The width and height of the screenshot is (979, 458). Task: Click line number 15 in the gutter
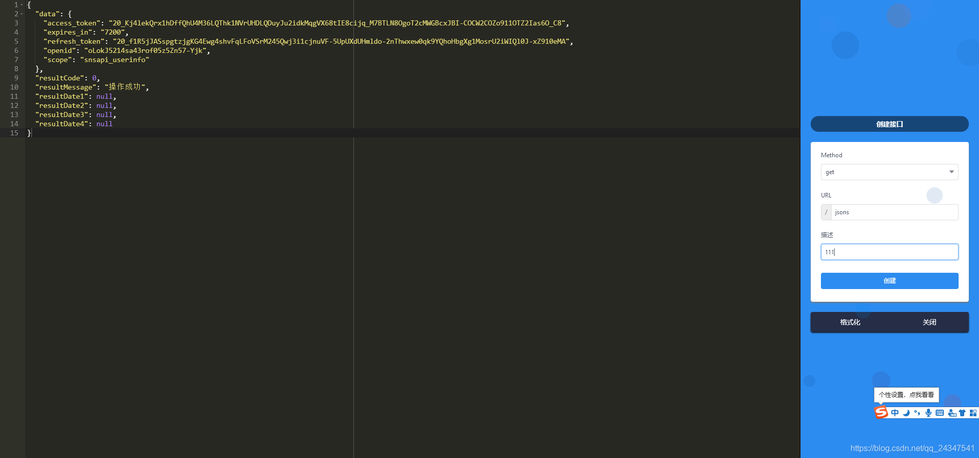tap(14, 133)
